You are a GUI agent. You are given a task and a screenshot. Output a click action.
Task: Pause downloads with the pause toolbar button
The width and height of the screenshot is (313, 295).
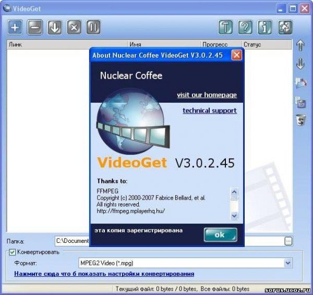click(x=93, y=27)
